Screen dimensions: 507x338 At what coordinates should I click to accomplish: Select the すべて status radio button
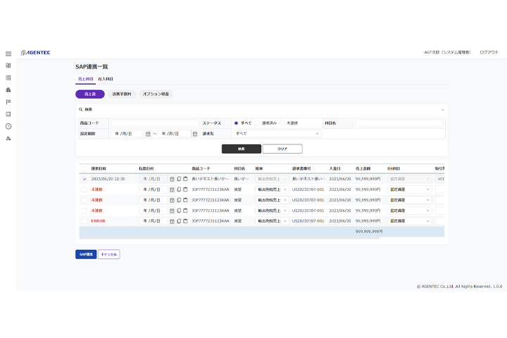236,123
